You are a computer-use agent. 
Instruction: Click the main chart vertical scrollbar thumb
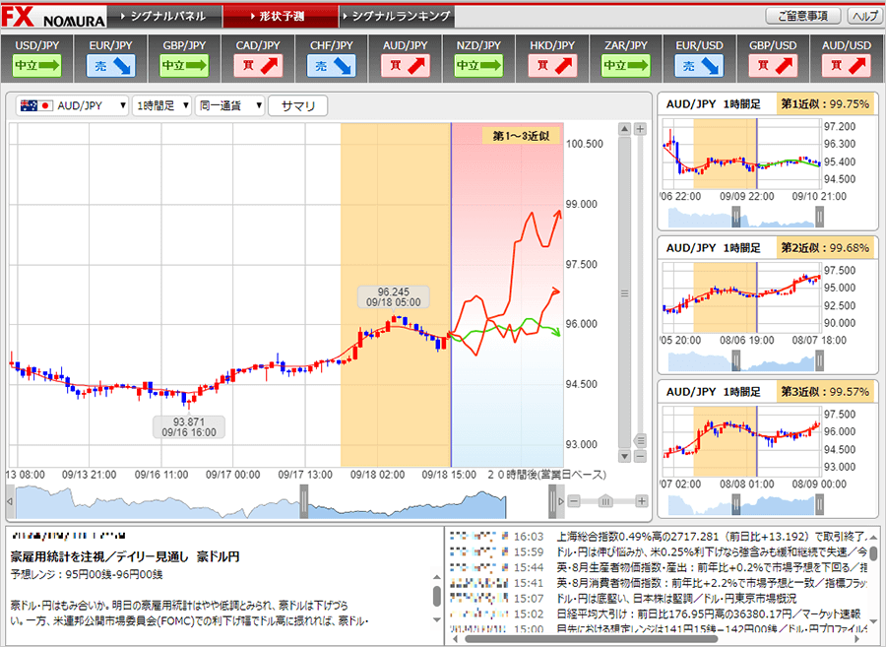click(x=624, y=292)
